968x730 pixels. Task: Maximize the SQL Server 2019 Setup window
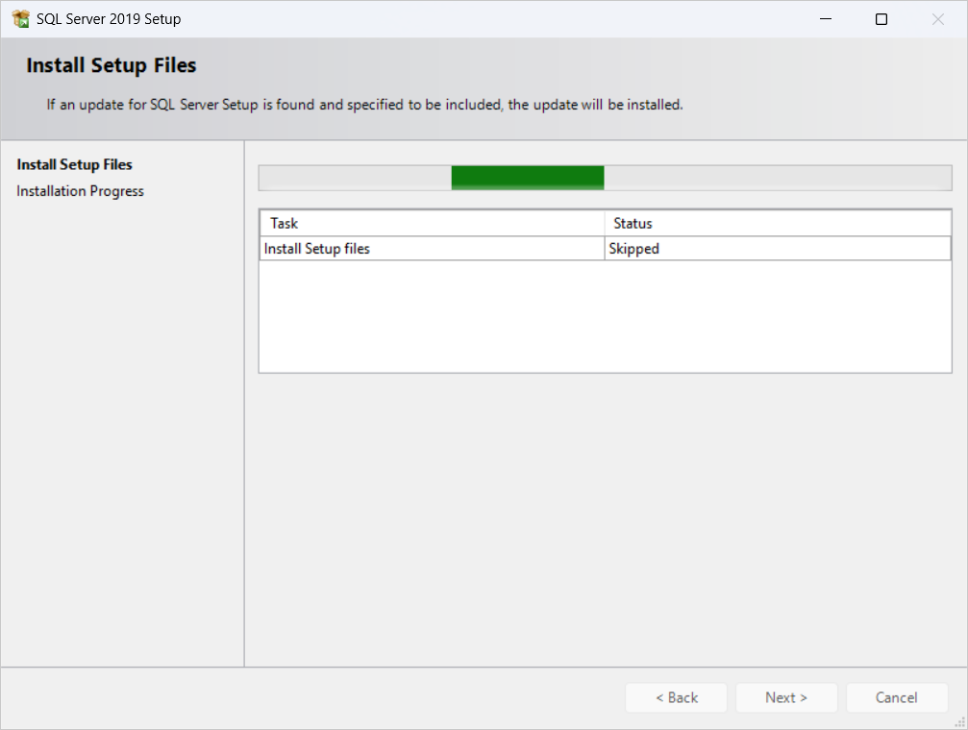881,18
